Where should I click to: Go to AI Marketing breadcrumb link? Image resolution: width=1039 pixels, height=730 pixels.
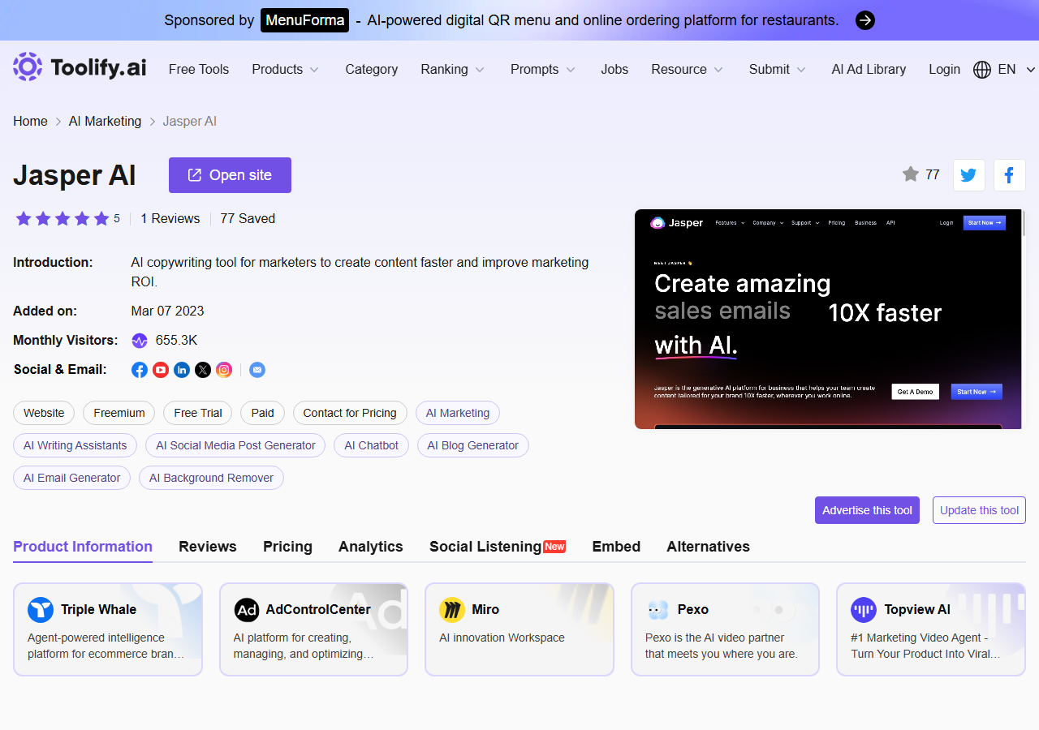[x=105, y=122]
